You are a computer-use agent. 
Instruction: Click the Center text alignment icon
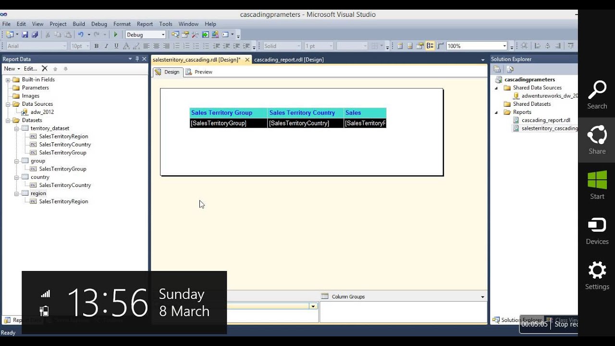[x=156, y=46]
